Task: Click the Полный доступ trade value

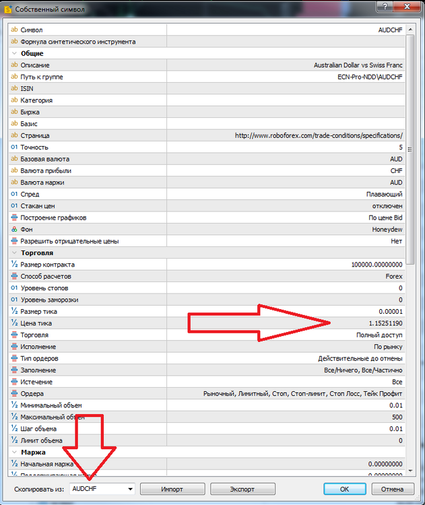Action: [379, 335]
